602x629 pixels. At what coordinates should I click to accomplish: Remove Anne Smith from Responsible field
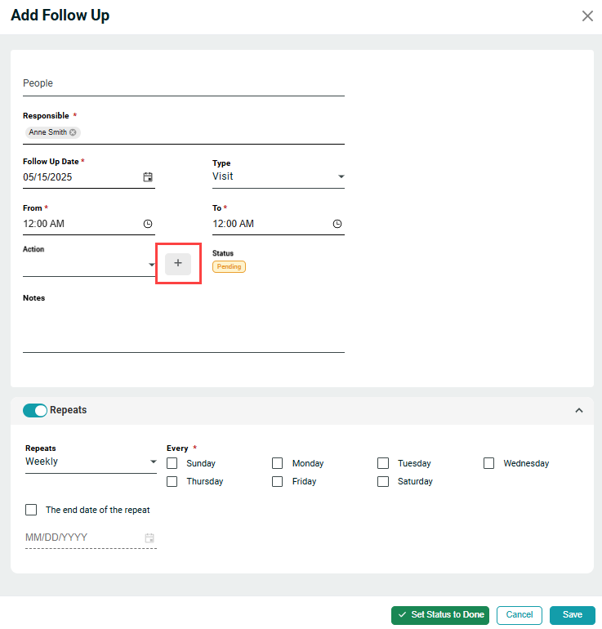click(74, 132)
